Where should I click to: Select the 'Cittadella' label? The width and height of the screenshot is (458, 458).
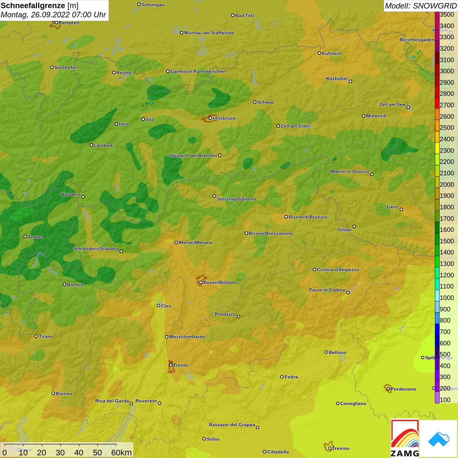(x=278, y=452)
